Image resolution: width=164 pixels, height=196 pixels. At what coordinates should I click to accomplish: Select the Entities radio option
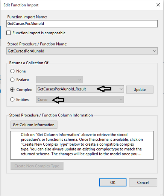pyautogui.click(x=12, y=100)
